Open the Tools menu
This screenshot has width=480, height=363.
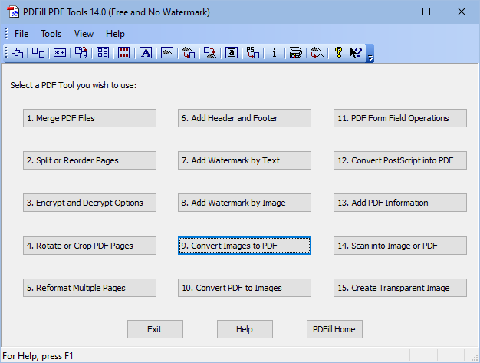pos(51,34)
